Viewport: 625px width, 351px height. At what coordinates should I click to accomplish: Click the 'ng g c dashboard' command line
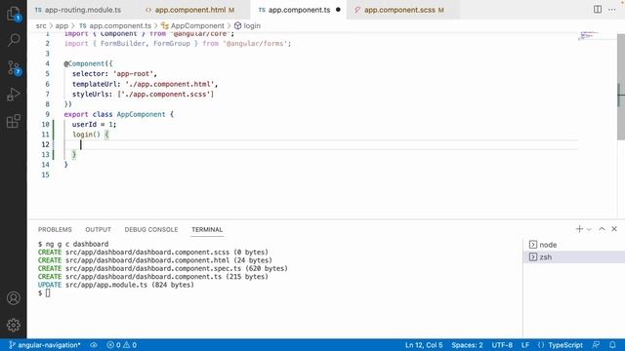pos(77,244)
